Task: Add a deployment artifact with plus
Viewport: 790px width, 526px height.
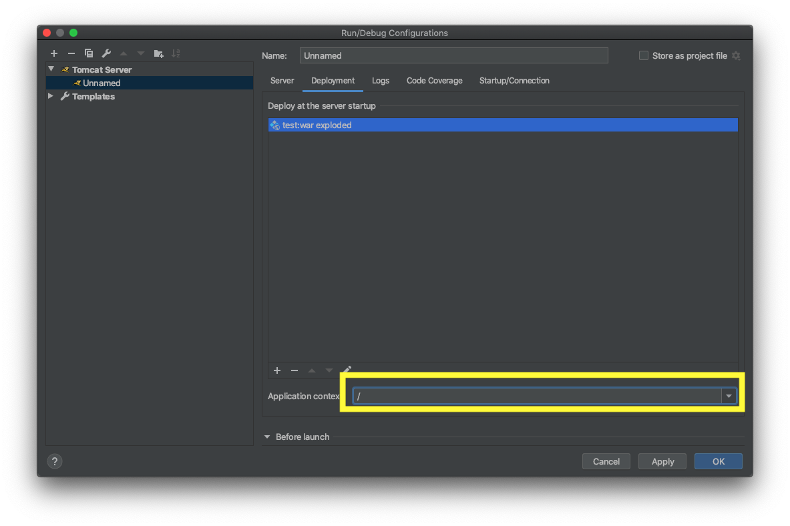Action: pos(277,370)
